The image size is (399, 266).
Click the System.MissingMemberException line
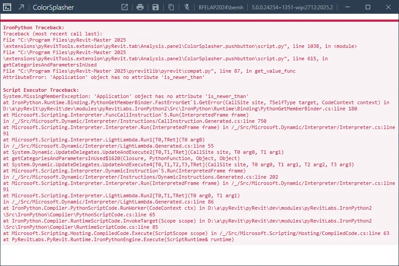click(126, 96)
